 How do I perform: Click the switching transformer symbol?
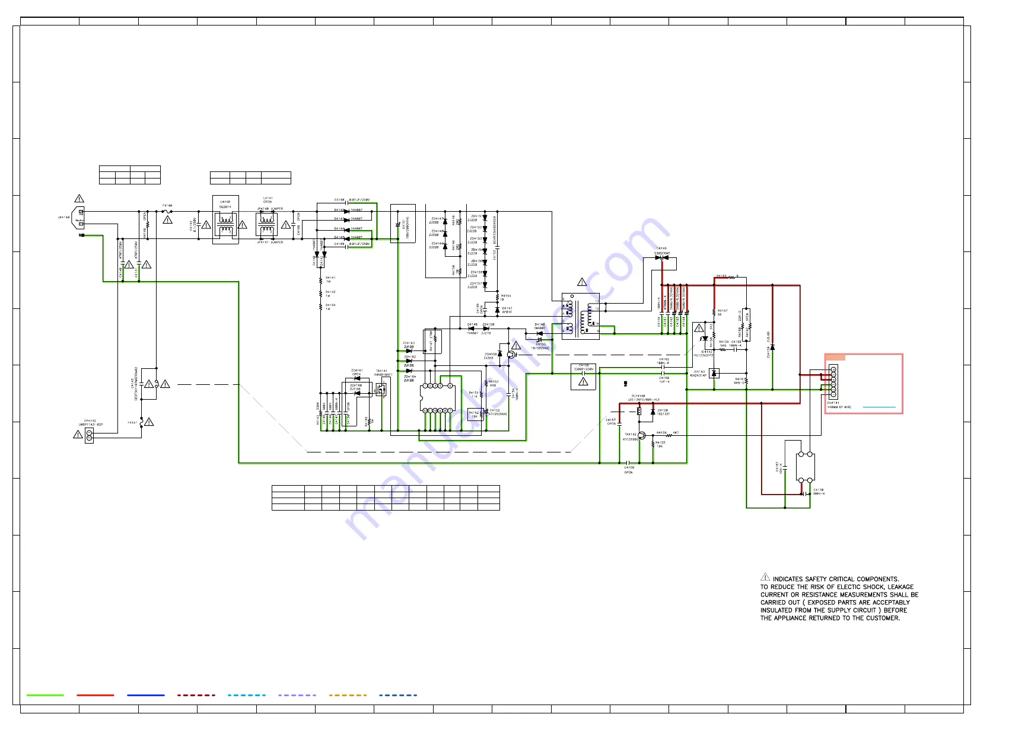(x=580, y=316)
